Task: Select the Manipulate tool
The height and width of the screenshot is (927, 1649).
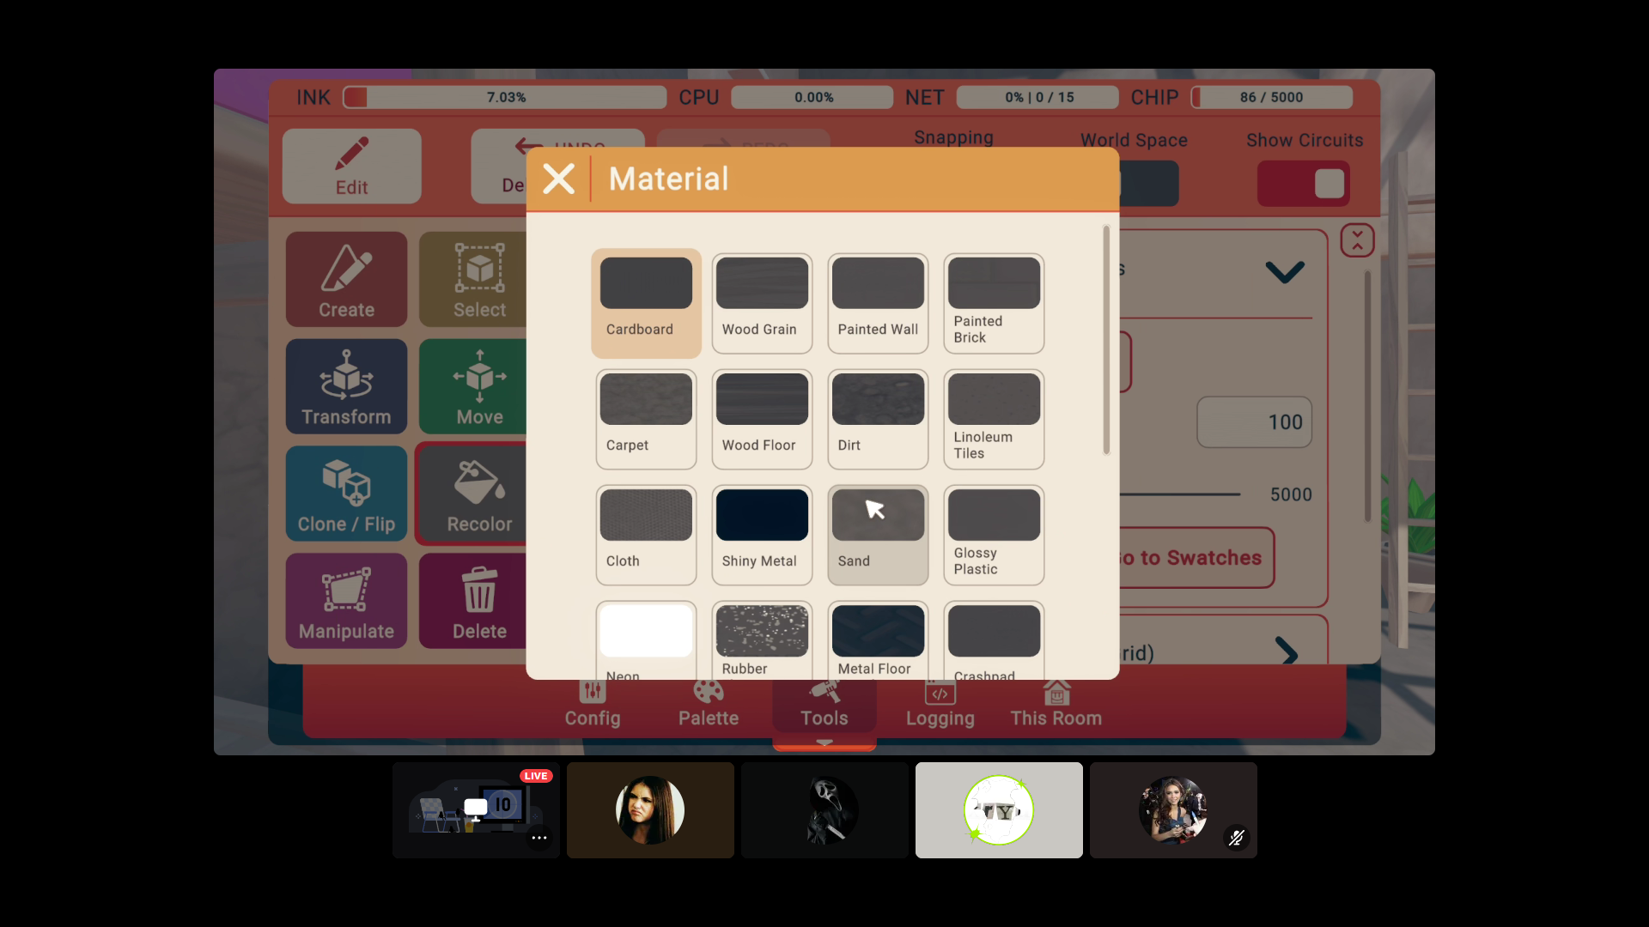Action: point(346,601)
